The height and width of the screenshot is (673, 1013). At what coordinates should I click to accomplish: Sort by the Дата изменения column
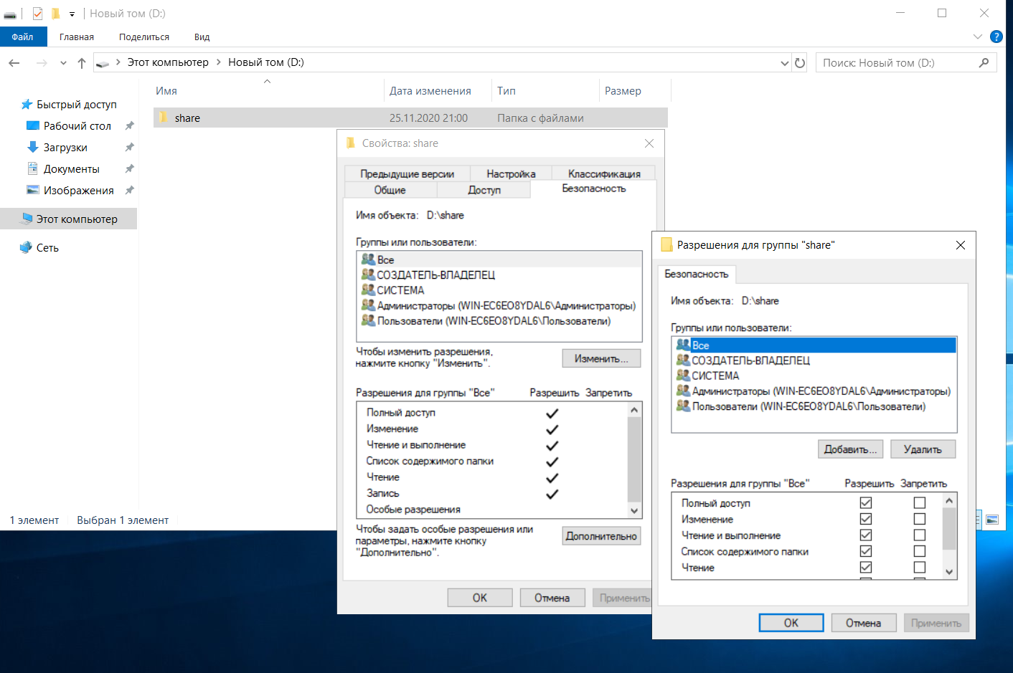[438, 91]
